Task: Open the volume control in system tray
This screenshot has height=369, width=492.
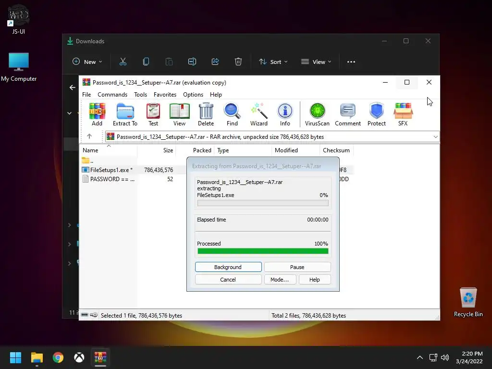Action: [x=444, y=357]
